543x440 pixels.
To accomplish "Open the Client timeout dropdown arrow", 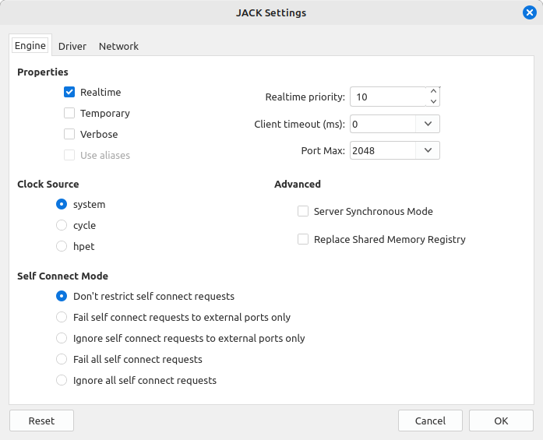I will (428, 124).
